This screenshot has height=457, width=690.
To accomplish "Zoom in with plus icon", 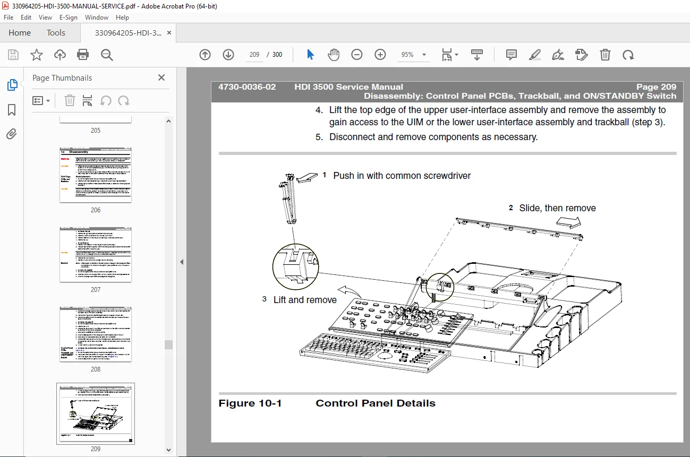I will click(x=380, y=55).
